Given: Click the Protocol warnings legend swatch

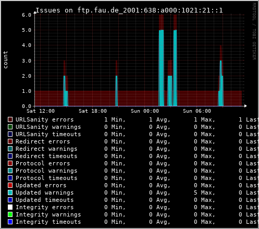Looking at the screenshot, I should (10, 171).
